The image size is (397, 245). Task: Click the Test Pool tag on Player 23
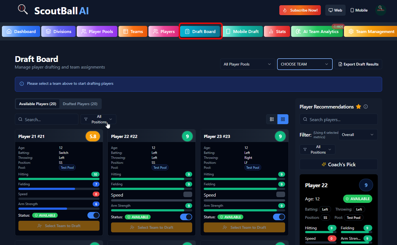pos(253,167)
